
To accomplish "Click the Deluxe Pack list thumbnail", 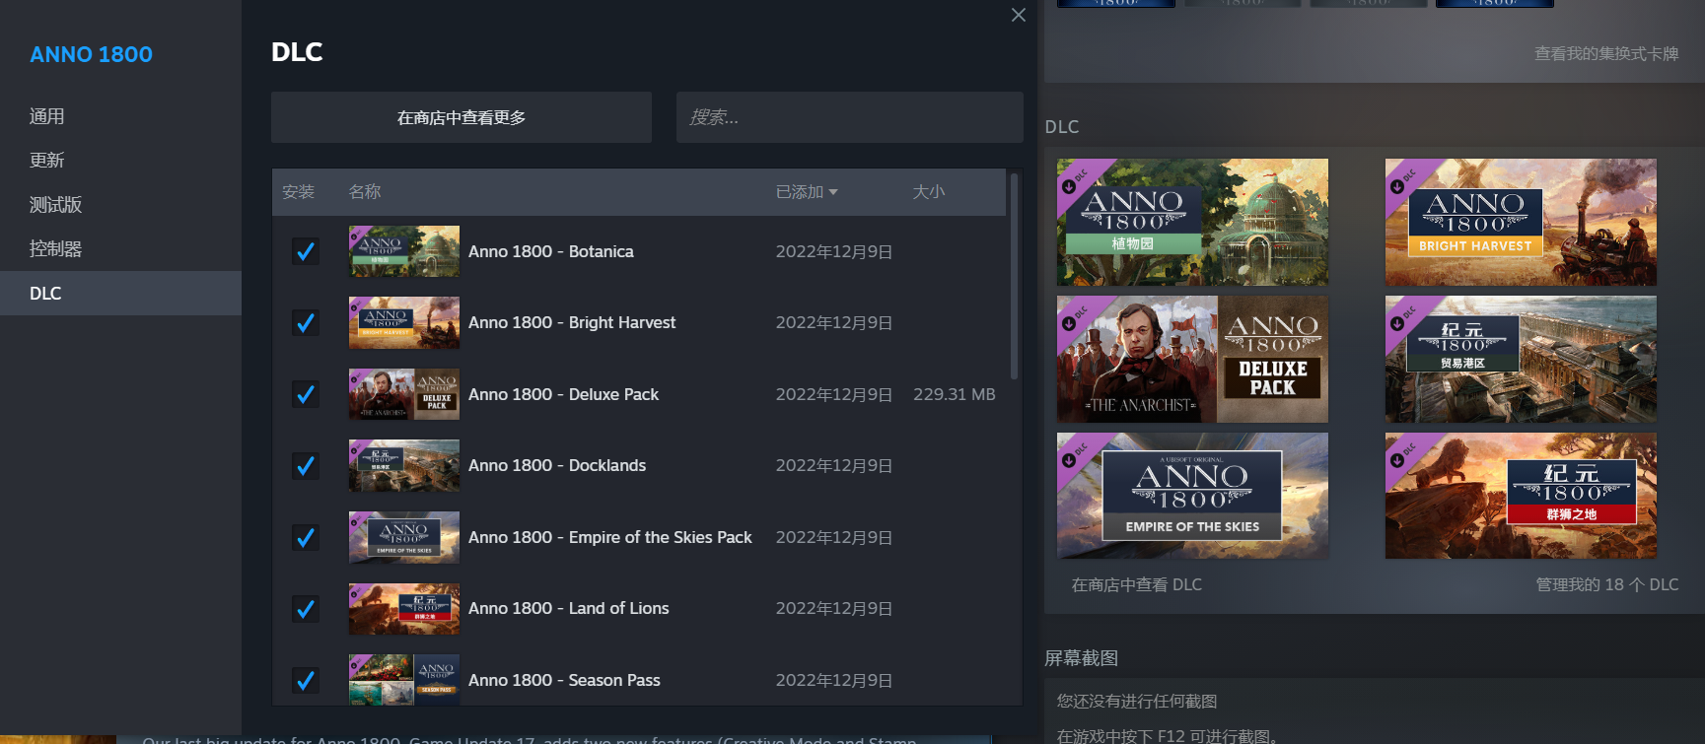I will coord(404,394).
